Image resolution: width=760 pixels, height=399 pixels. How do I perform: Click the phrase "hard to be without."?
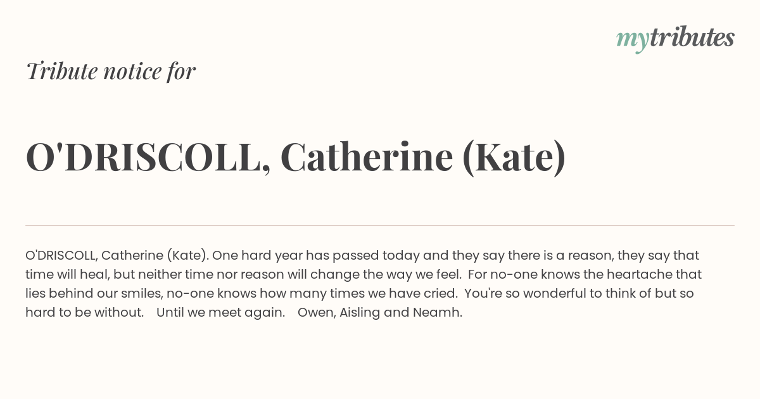(85, 313)
